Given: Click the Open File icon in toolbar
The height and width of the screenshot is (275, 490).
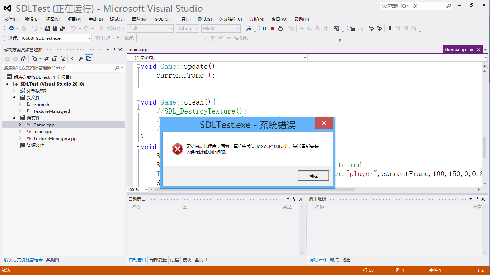Looking at the screenshot, I should click(47, 29).
